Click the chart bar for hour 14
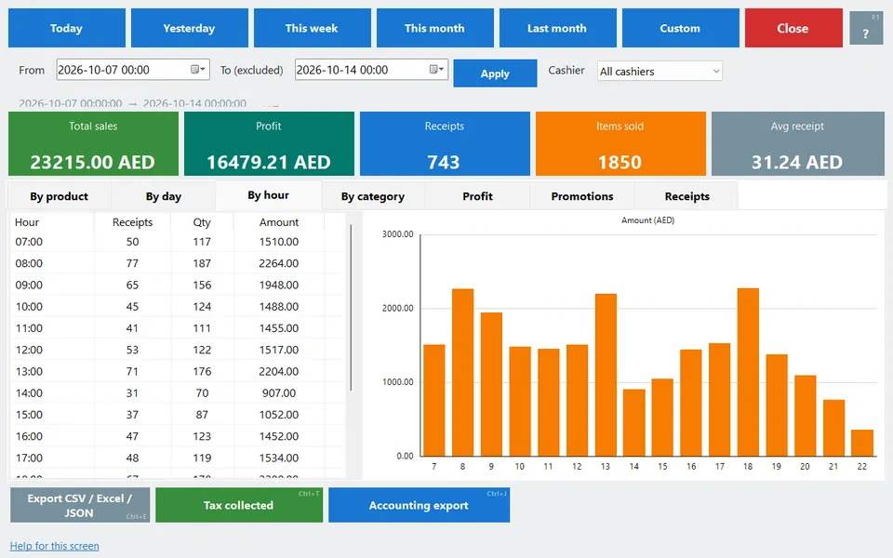 [633, 422]
